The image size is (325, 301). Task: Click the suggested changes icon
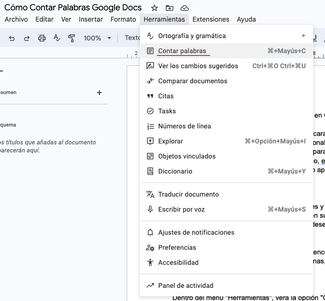point(150,66)
